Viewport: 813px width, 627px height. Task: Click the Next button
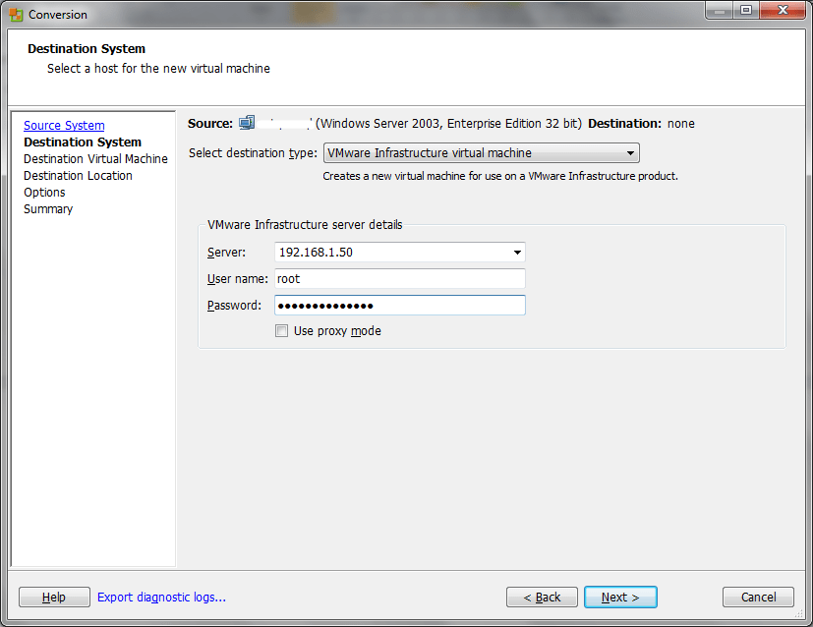click(x=620, y=597)
